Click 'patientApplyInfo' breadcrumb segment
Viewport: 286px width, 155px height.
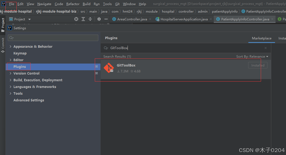(x=225, y=11)
